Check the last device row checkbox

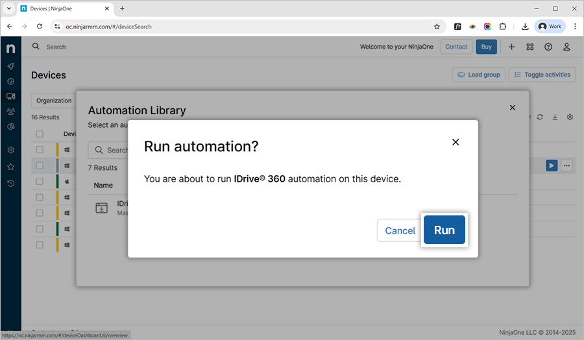pyautogui.click(x=40, y=245)
